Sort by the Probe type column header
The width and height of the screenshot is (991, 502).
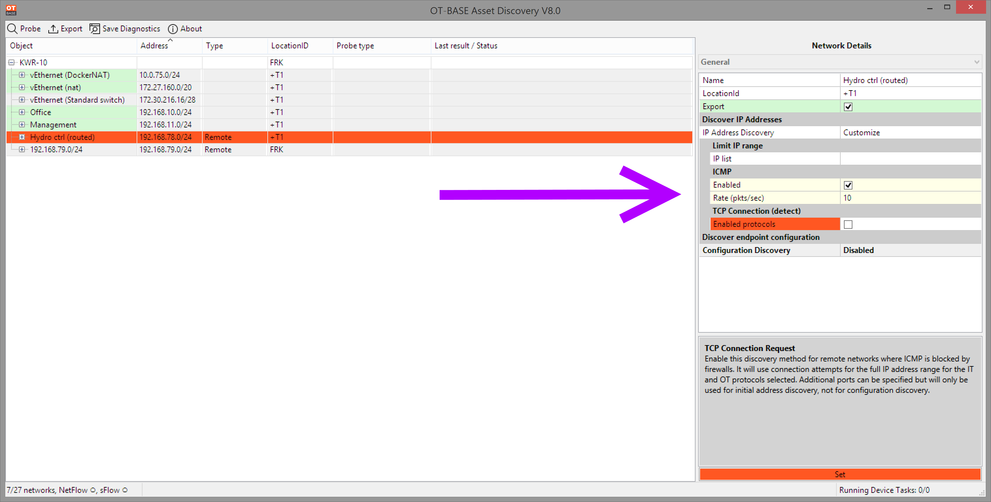point(382,46)
